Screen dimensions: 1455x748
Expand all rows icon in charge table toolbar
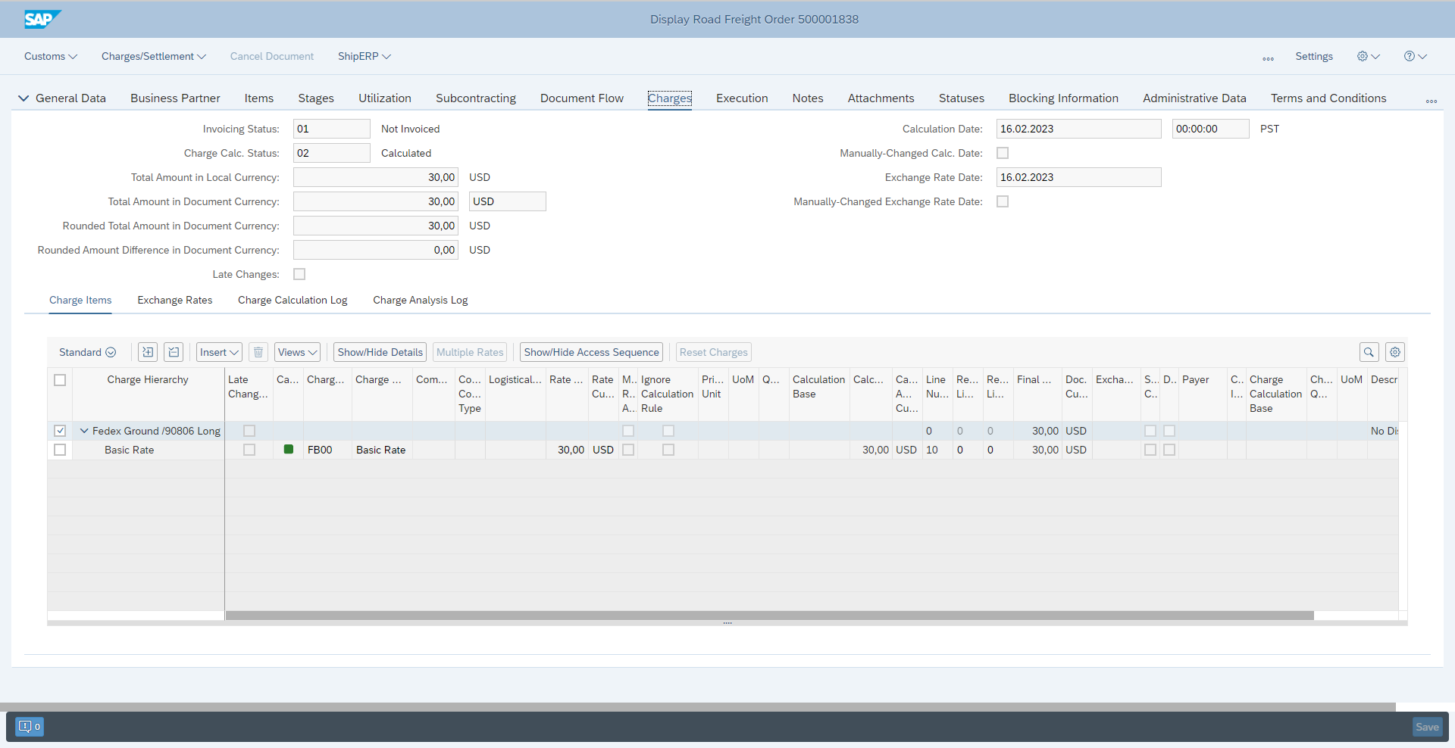148,352
